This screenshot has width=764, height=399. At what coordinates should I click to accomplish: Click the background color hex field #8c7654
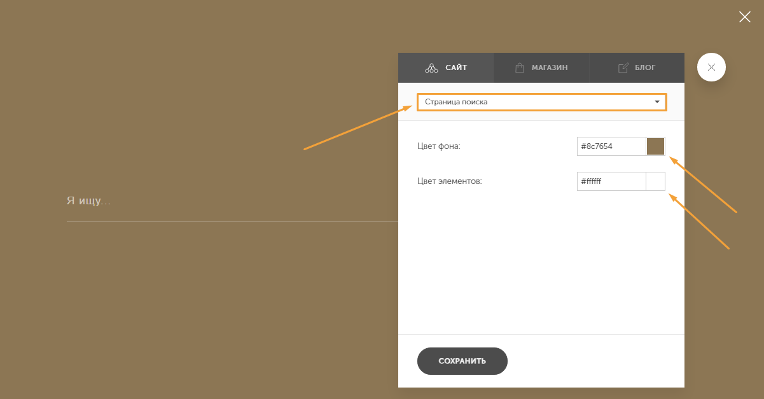coord(611,146)
